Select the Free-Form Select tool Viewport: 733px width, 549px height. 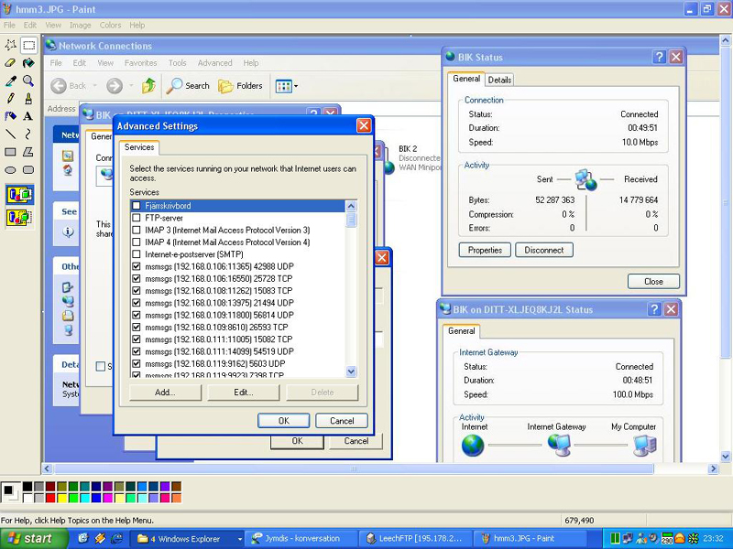[10, 45]
